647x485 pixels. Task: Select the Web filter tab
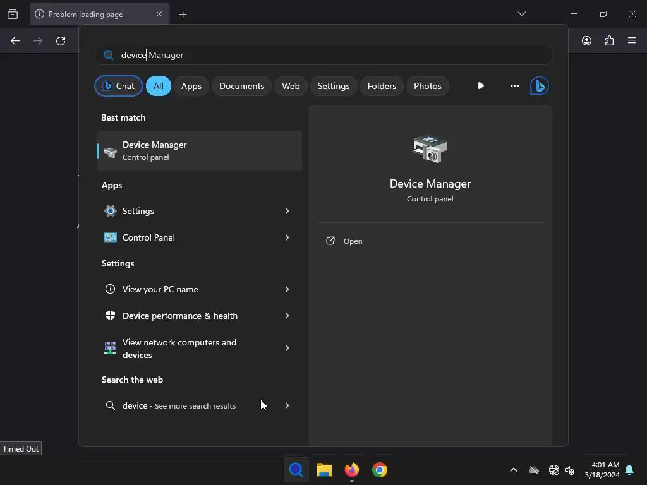click(291, 86)
